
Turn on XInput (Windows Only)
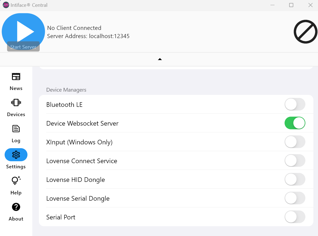tap(295, 142)
